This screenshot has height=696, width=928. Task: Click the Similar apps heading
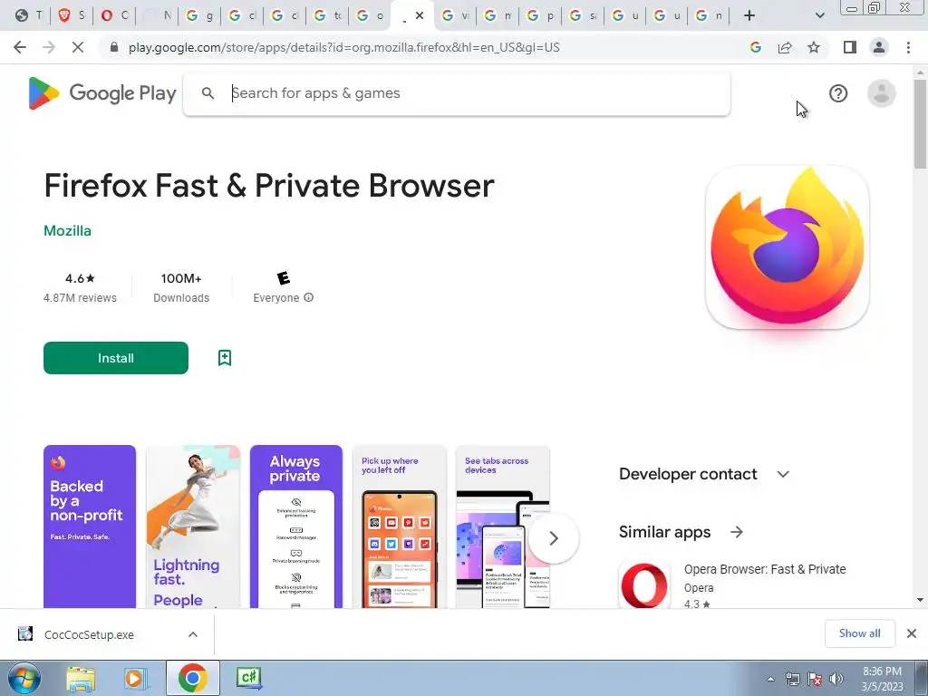point(664,532)
